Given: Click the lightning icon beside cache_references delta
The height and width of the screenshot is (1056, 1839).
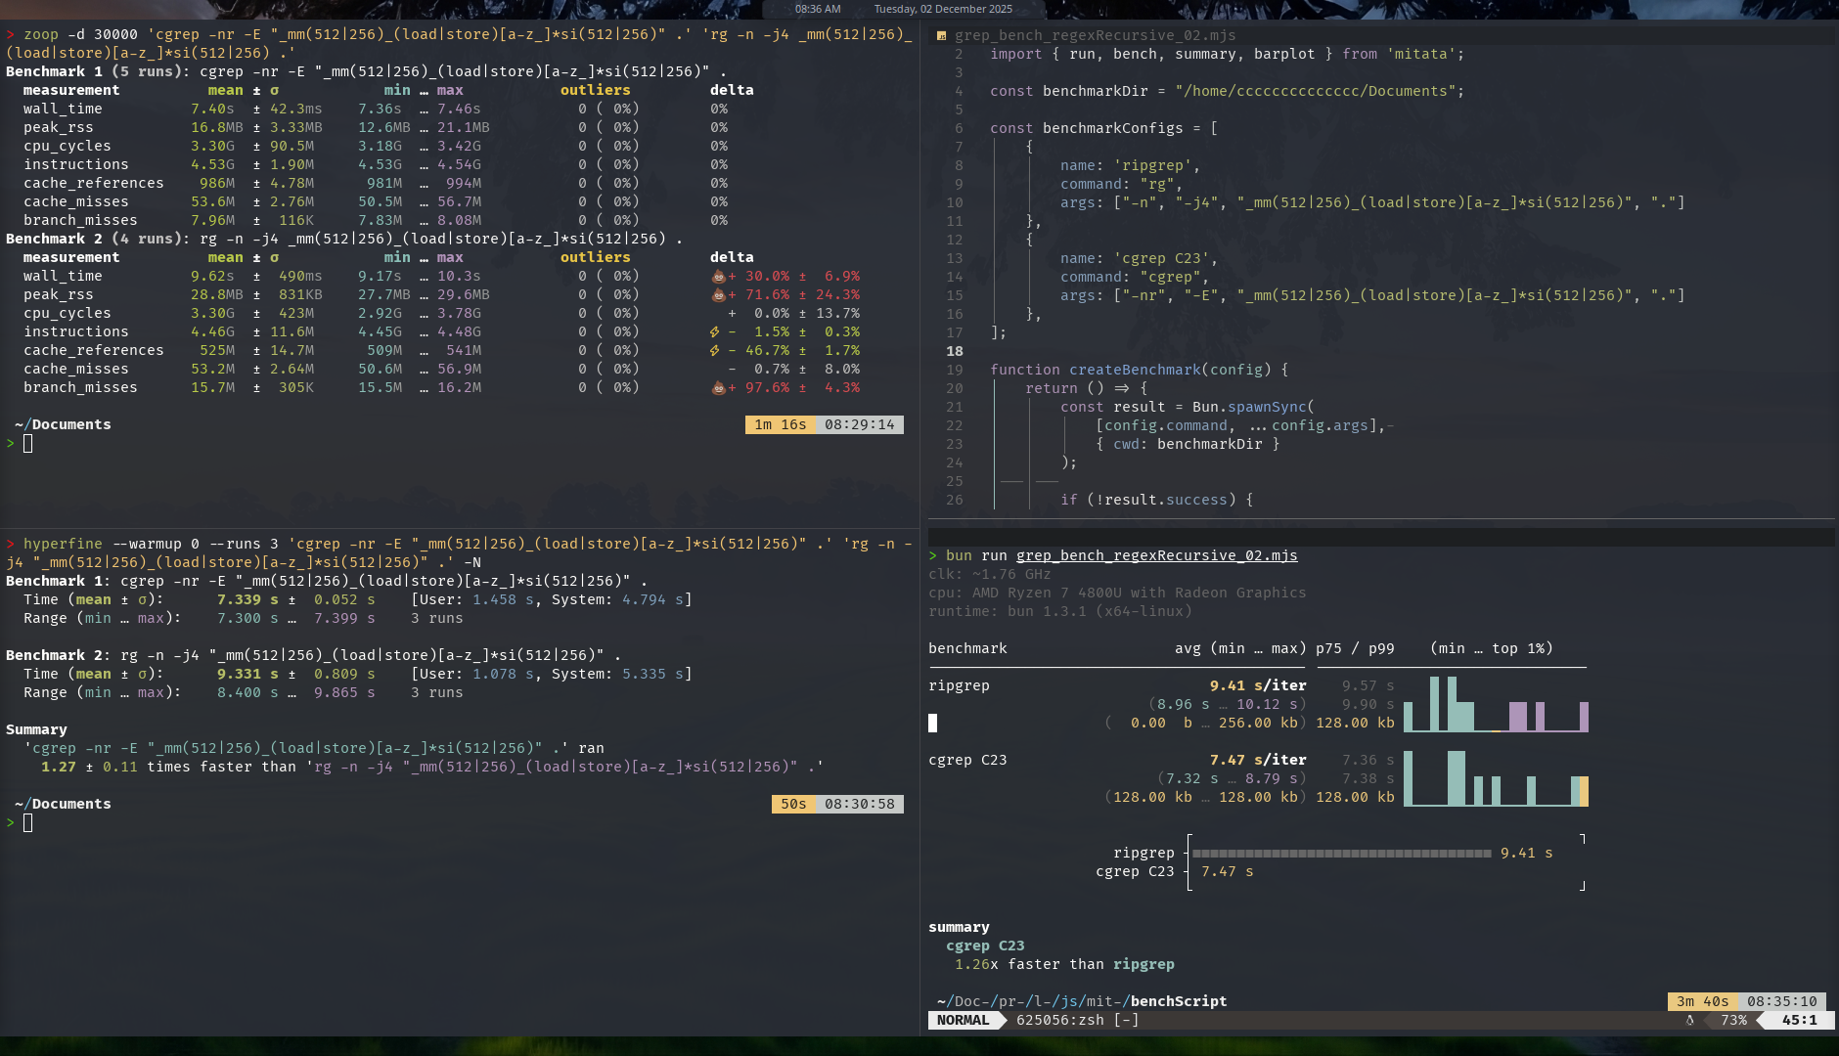Looking at the screenshot, I should tap(715, 351).
